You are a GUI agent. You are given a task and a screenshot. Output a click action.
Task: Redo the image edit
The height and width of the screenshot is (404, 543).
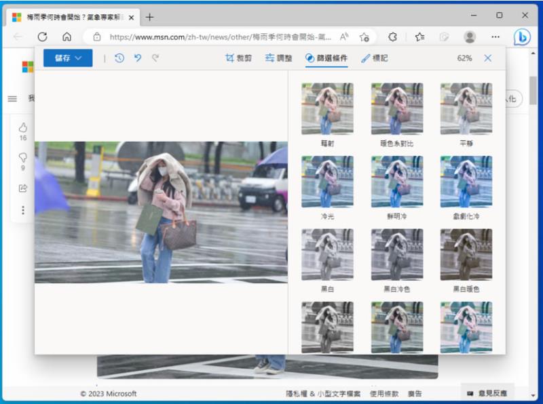(x=155, y=58)
